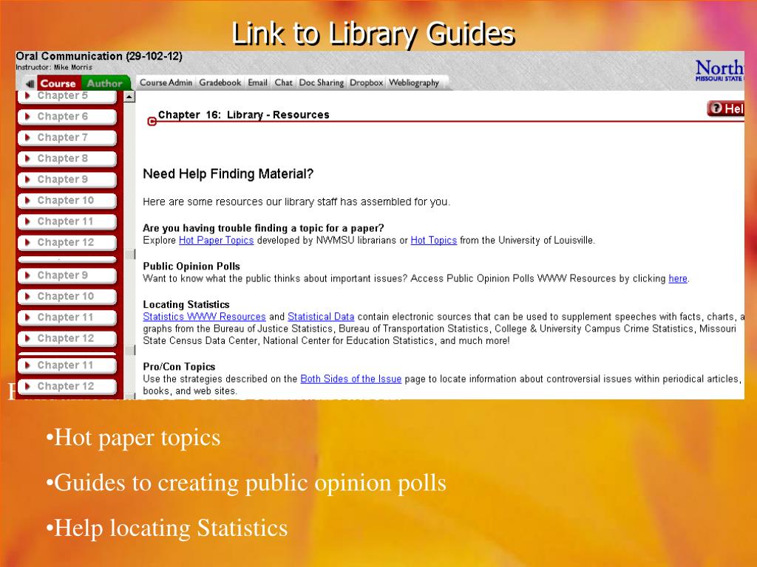The image size is (757, 567).
Task: Click the 'Pro/Con Topics' heading
Action: (x=179, y=366)
